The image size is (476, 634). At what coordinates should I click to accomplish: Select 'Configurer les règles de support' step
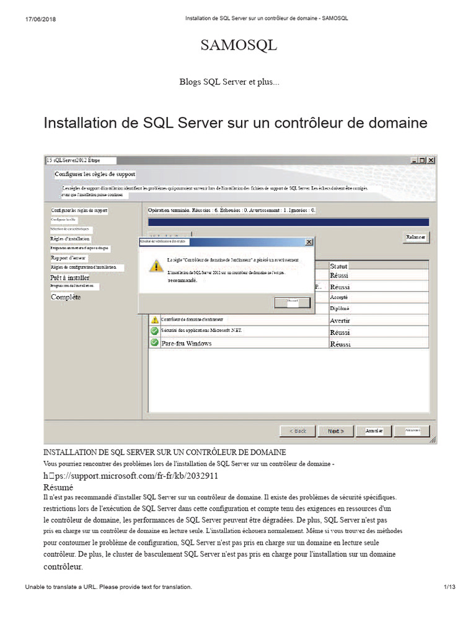(x=79, y=211)
